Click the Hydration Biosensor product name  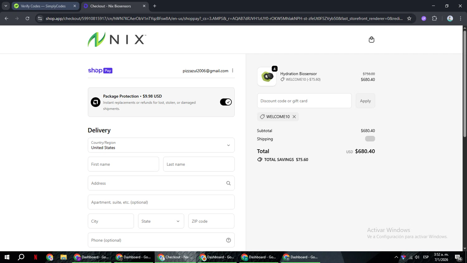(299, 74)
